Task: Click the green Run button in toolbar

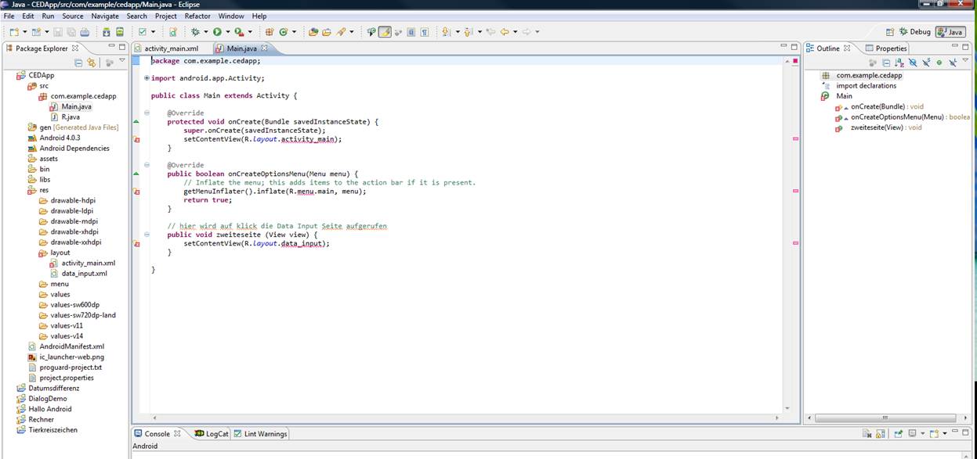Action: (217, 32)
